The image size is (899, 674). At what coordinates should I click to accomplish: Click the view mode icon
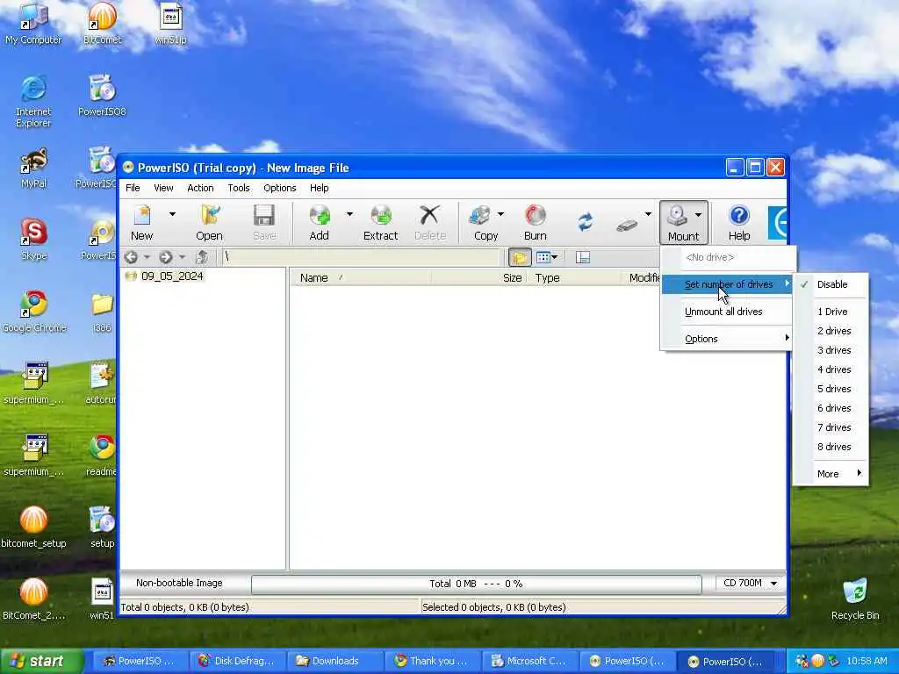click(x=543, y=258)
